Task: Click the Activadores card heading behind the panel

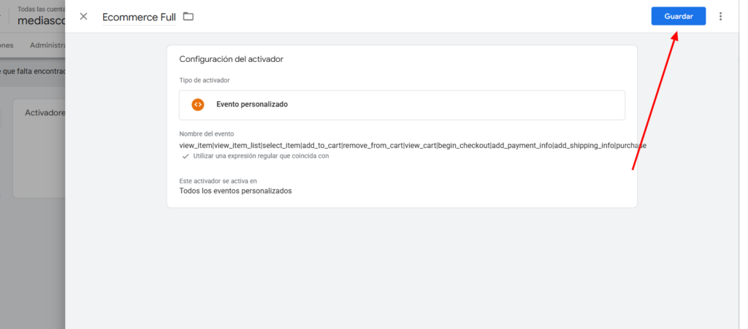Action: 45,113
